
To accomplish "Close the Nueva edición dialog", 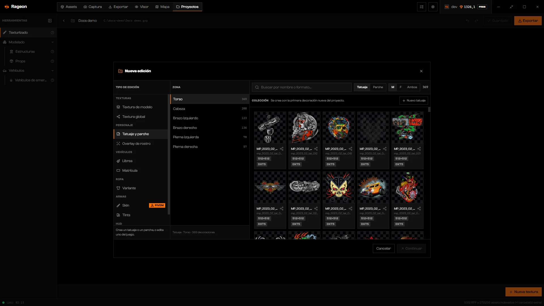I will [x=421, y=71].
